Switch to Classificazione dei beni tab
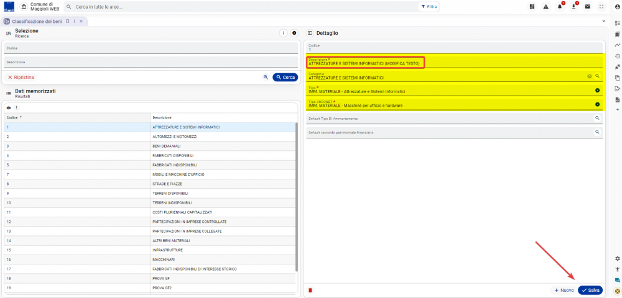 point(37,21)
